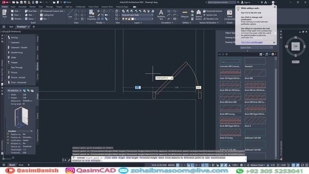The image size is (309, 174).
Task: Open the No selection dropdown in Properties
Action: coord(14,90)
